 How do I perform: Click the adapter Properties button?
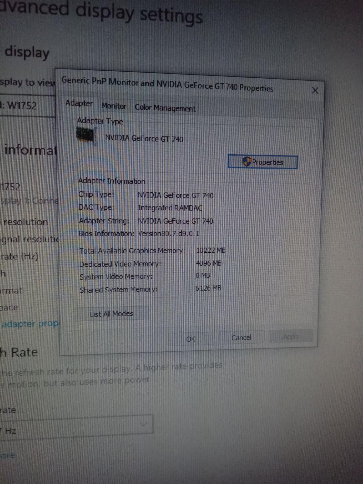pos(262,162)
